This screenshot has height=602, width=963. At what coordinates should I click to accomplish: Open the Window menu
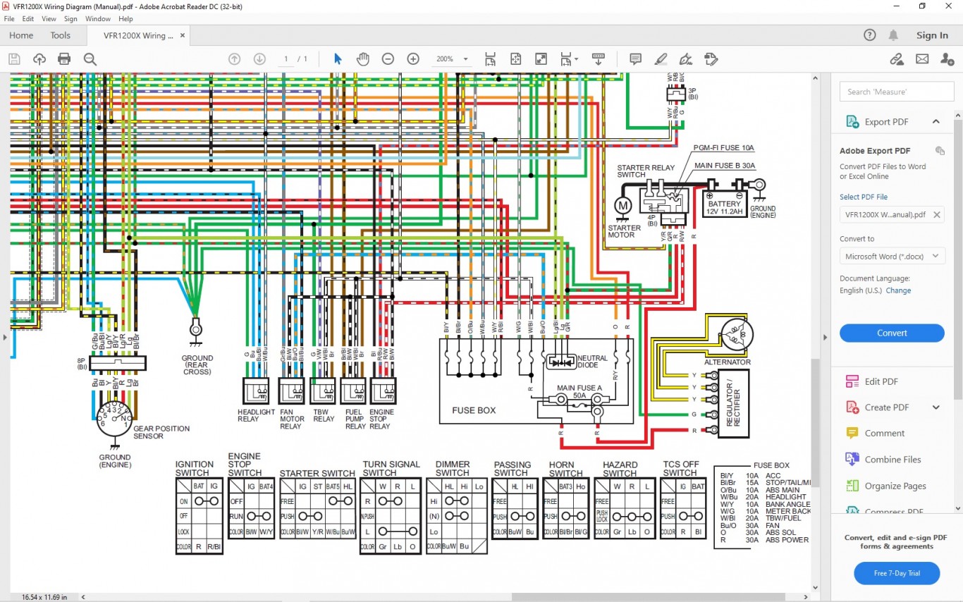pos(98,19)
